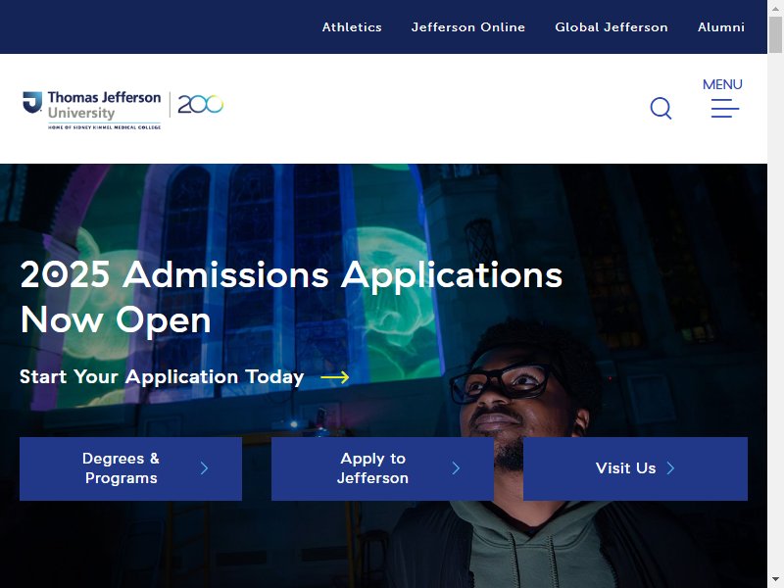
Task: Open Jefferson Online link in top bar
Action: (468, 27)
